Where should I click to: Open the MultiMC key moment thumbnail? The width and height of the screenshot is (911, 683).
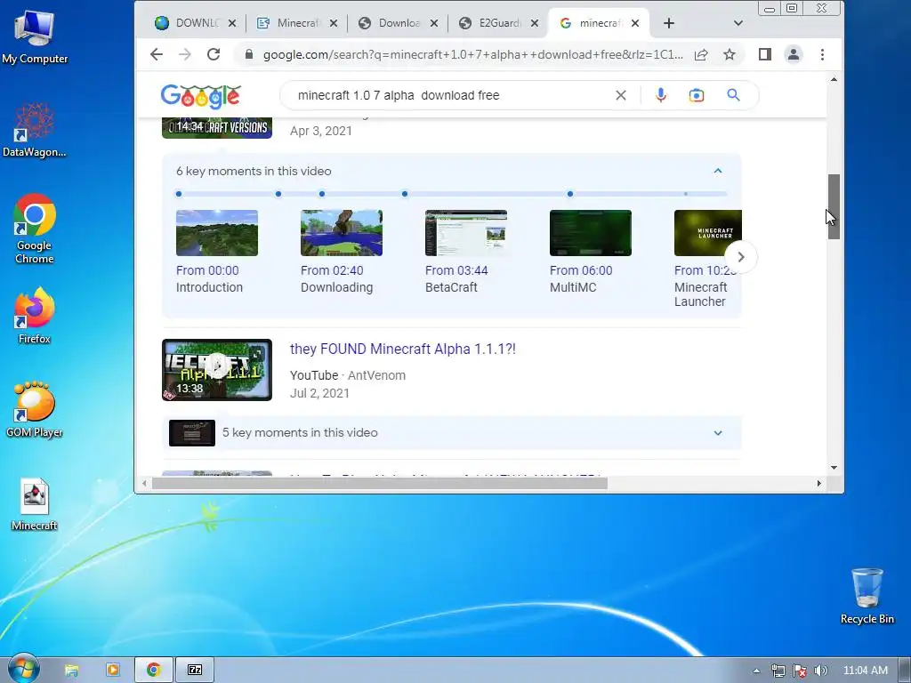[591, 233]
